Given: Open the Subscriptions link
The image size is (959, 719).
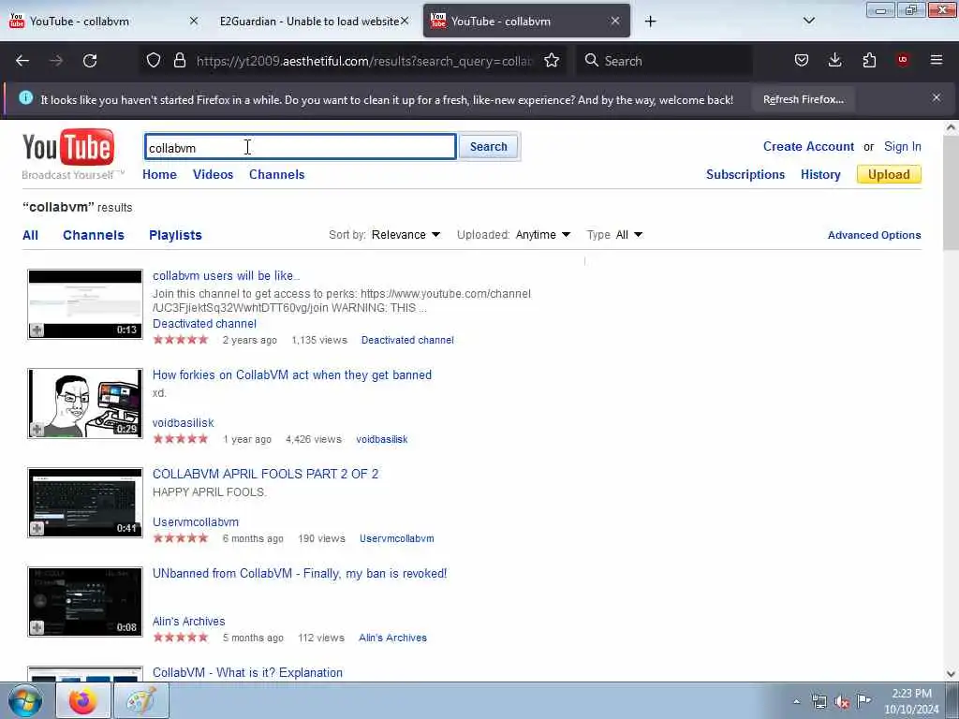Looking at the screenshot, I should 745,175.
